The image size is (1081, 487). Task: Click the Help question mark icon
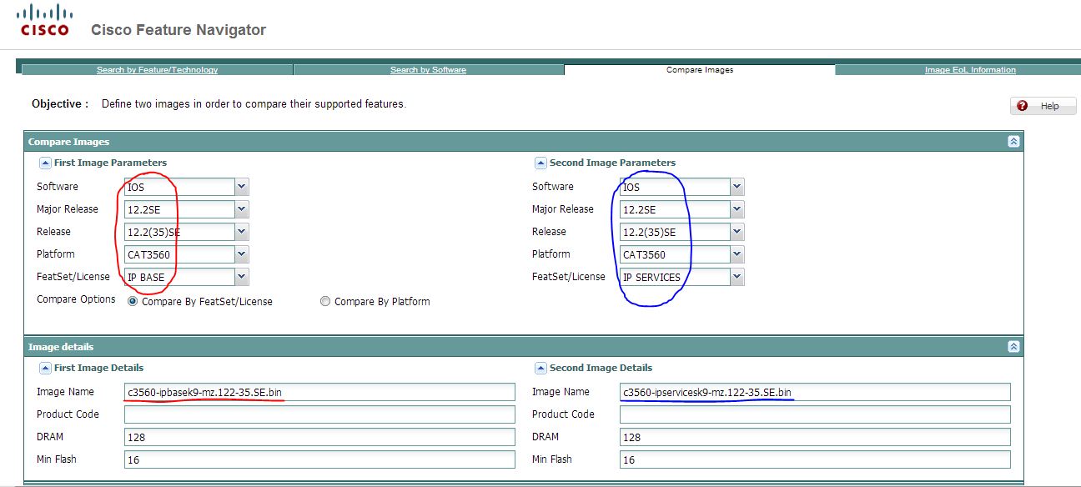click(1023, 106)
